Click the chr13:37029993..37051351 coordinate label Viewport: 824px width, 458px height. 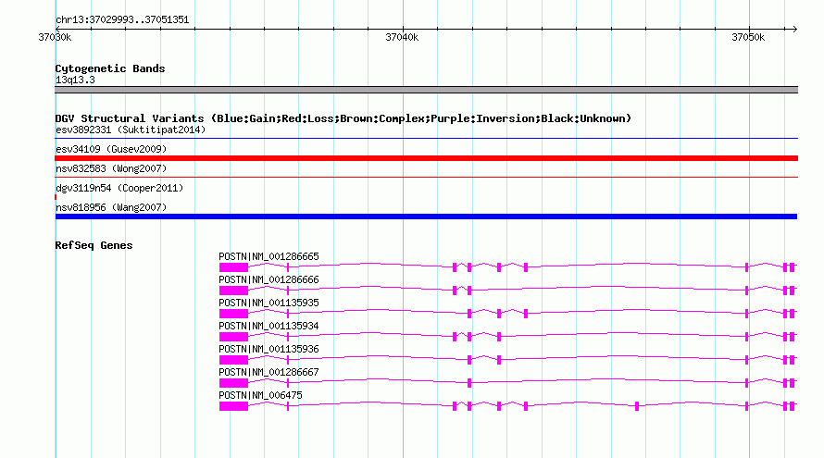coord(122,20)
